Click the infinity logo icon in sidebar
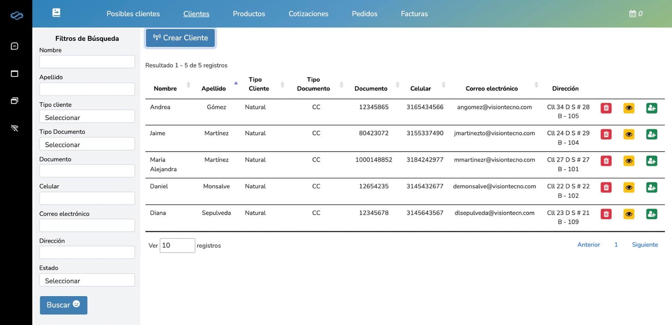Screen dimensions: 672x325 click(x=16, y=16)
